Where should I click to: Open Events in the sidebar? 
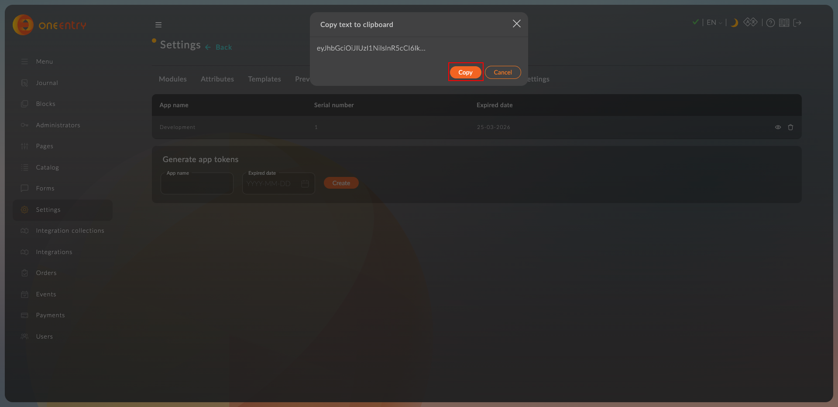63,294
